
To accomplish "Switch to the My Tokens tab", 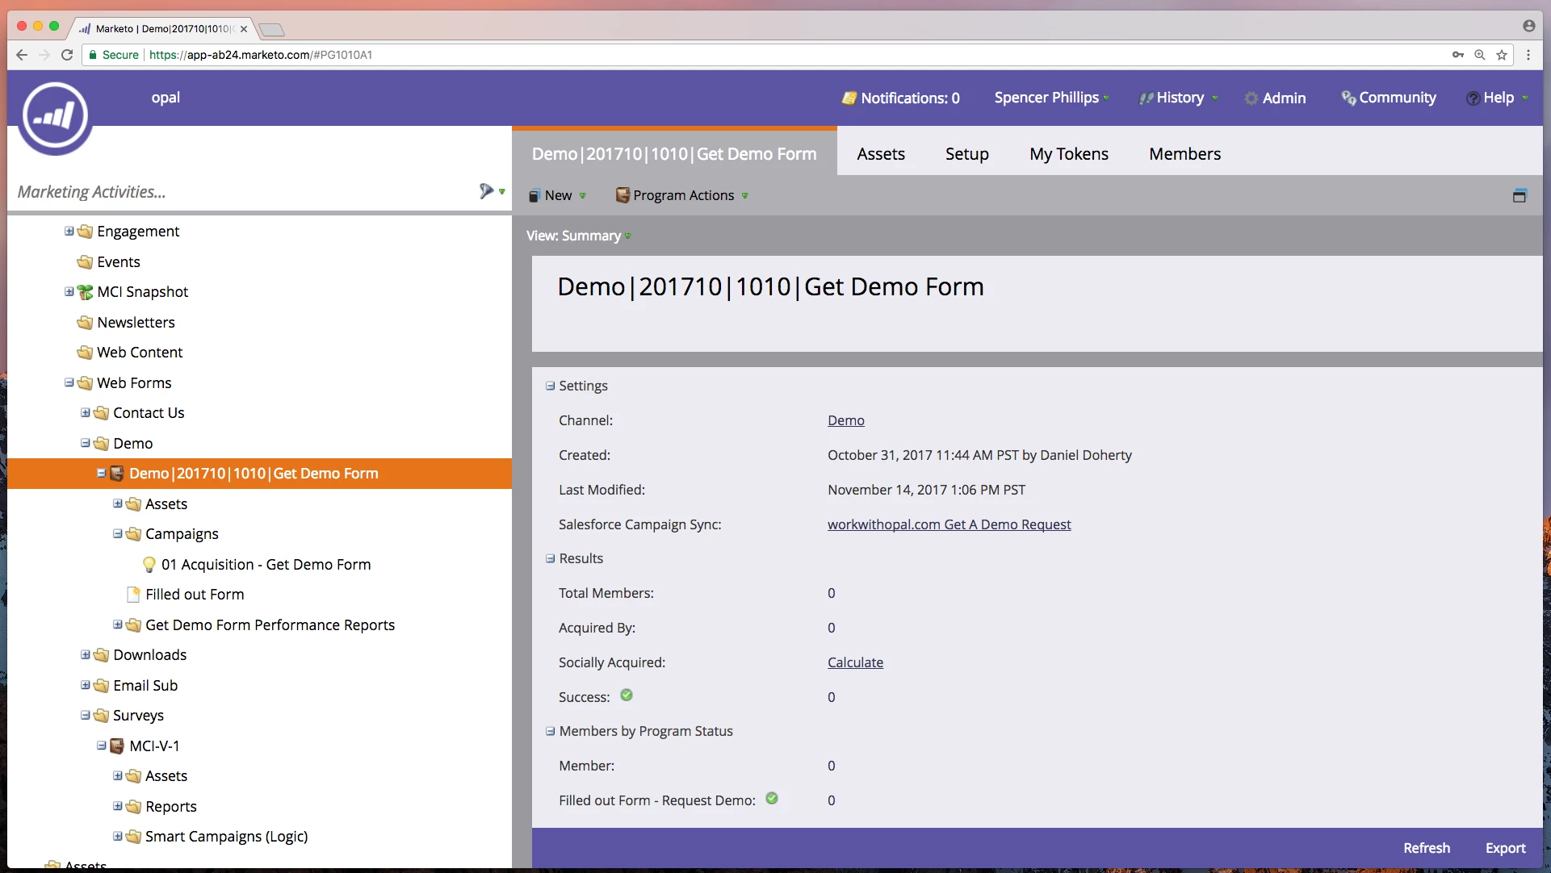I will (x=1068, y=154).
